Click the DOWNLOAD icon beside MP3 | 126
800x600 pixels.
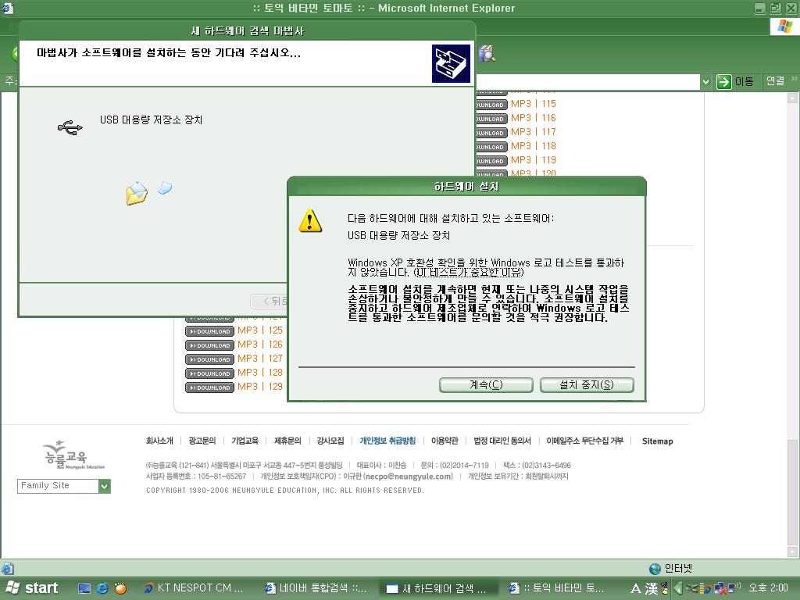click(209, 345)
